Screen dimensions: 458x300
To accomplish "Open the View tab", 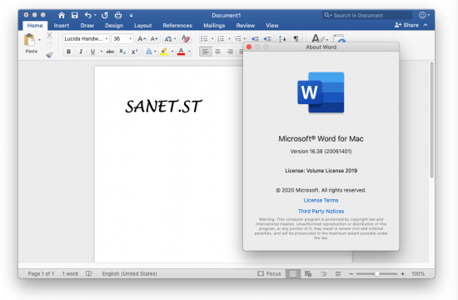I will (x=272, y=26).
